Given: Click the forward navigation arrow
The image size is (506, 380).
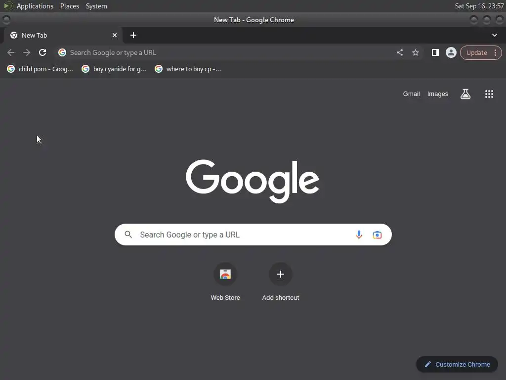Looking at the screenshot, I should (x=27, y=52).
